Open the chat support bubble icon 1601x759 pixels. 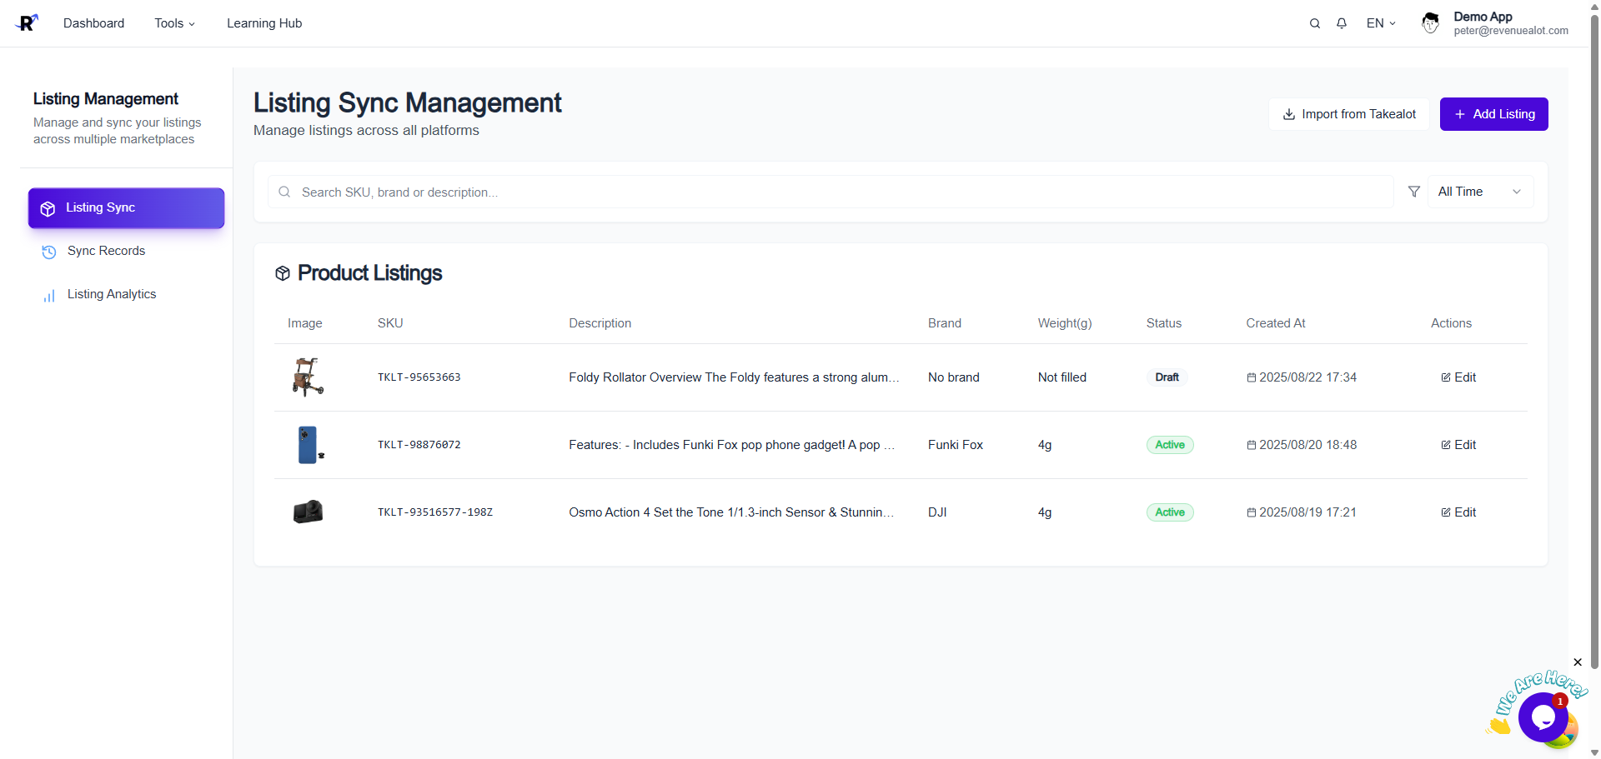point(1543,717)
